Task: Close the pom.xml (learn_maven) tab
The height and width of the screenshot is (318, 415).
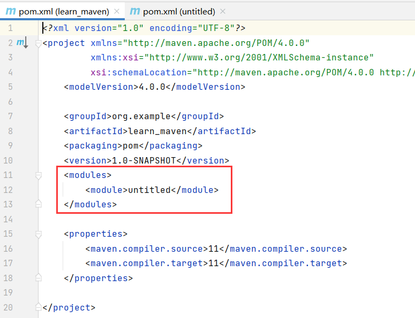Action: 116,11
